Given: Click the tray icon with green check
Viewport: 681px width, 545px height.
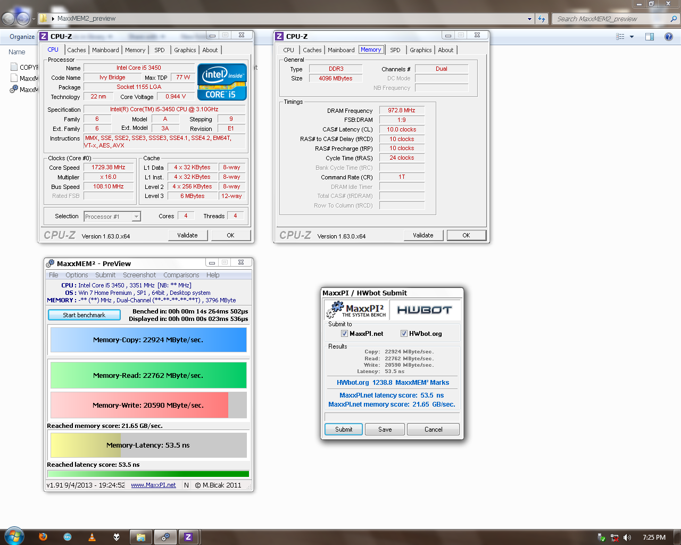Looking at the screenshot, I should point(602,538).
